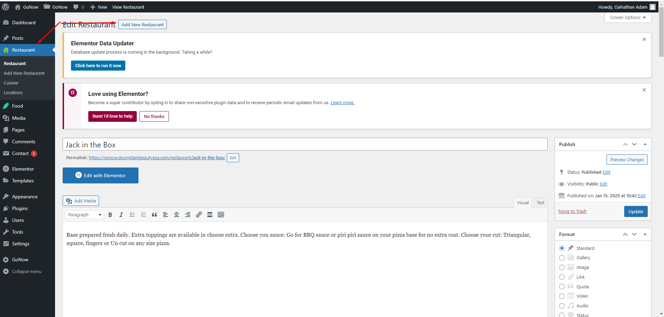
Task: Select the Image post format
Action: pyautogui.click(x=562, y=268)
